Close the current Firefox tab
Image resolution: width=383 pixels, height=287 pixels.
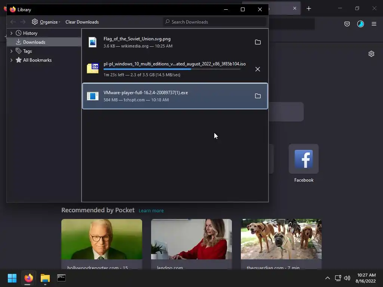(295, 8)
